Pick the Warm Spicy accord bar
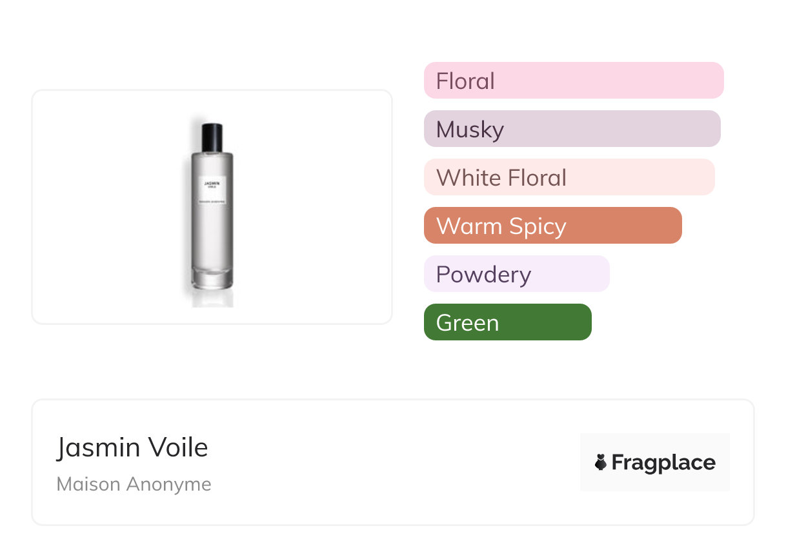This screenshot has height=557, width=786. click(x=552, y=226)
